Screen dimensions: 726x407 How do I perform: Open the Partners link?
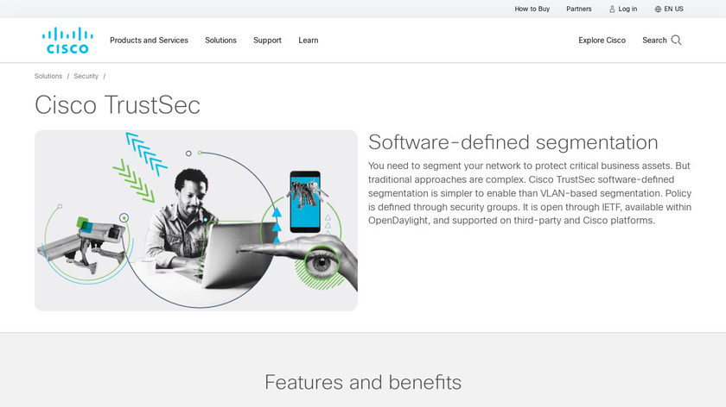[x=579, y=9]
